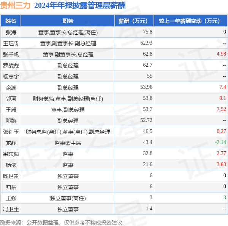Select the name 王强
228x226 pixels.
click(11, 198)
